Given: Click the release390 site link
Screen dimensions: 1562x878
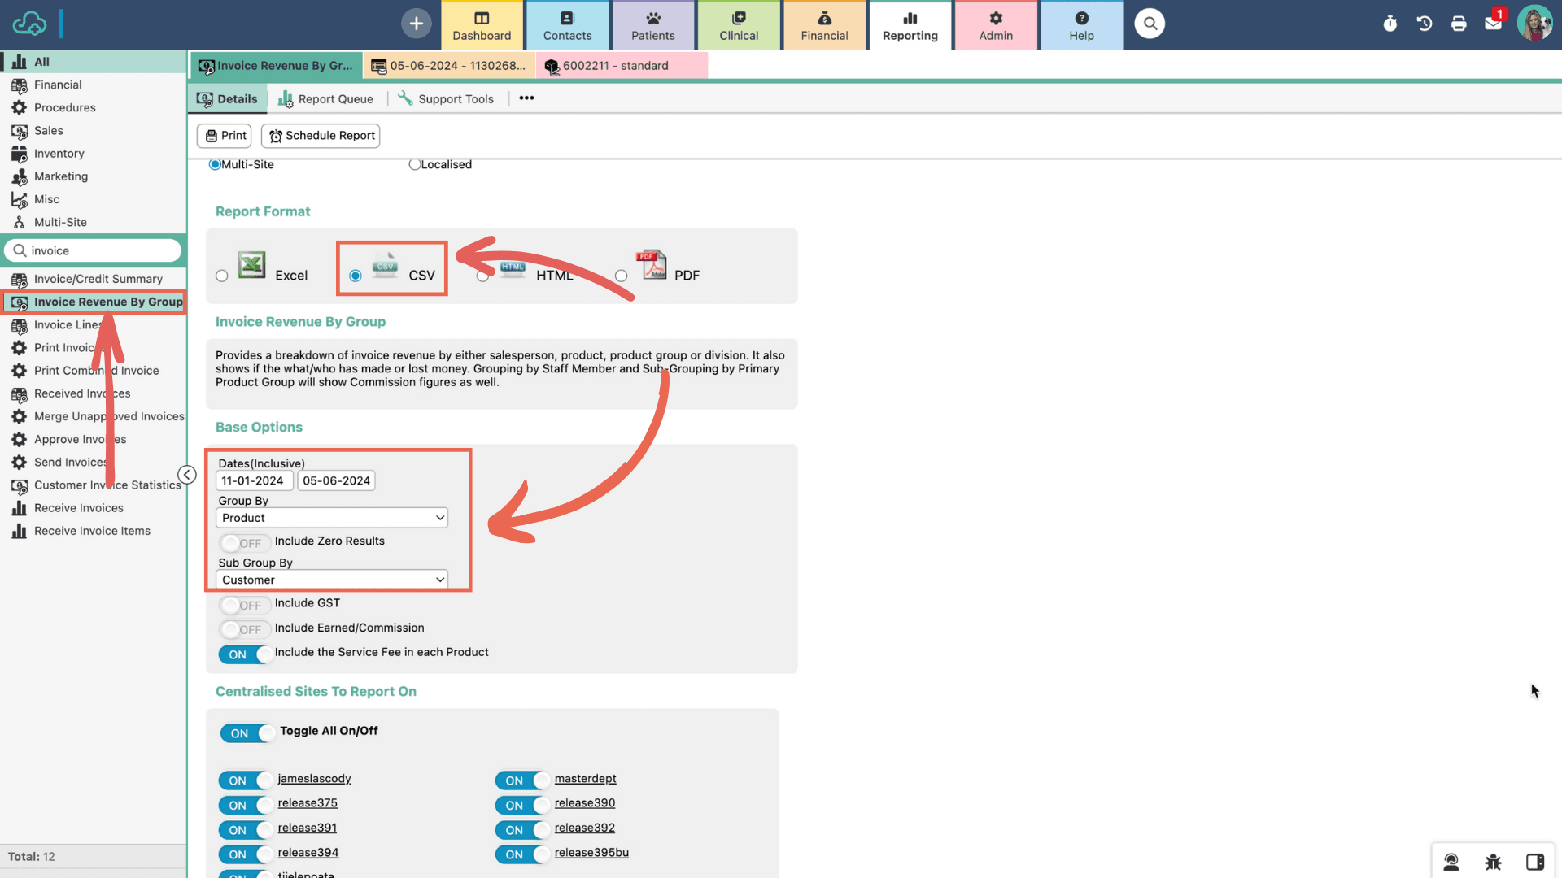Looking at the screenshot, I should (585, 803).
